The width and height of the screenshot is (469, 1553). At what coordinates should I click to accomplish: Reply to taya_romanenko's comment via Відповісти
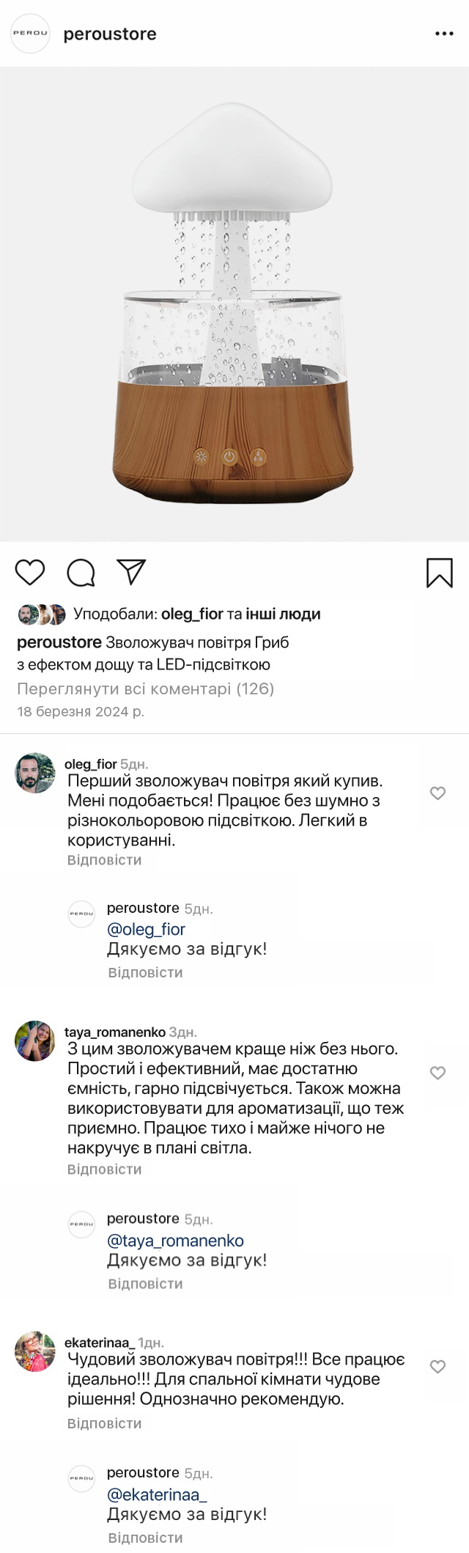click(104, 1170)
